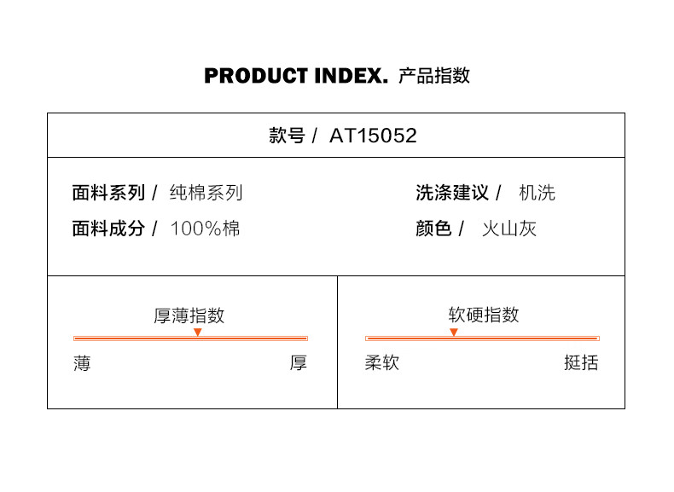Viewport: 674px width, 492px height.
Task: Select the style number AT15052
Action: [x=373, y=136]
